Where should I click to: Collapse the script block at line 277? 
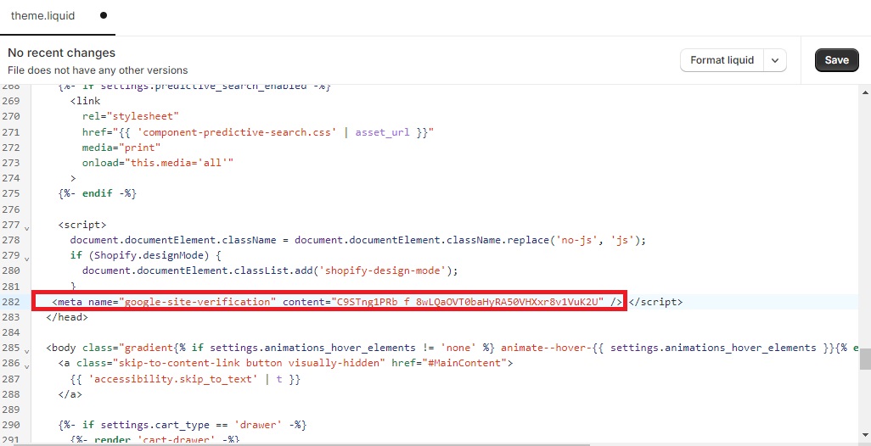26,228
